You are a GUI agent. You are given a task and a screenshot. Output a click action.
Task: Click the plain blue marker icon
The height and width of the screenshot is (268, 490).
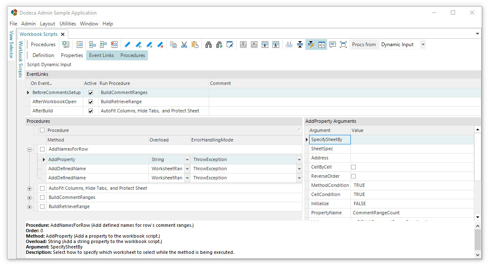(127, 45)
